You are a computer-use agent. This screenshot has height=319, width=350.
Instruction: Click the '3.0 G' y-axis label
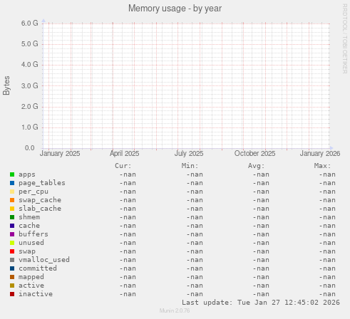point(30,86)
